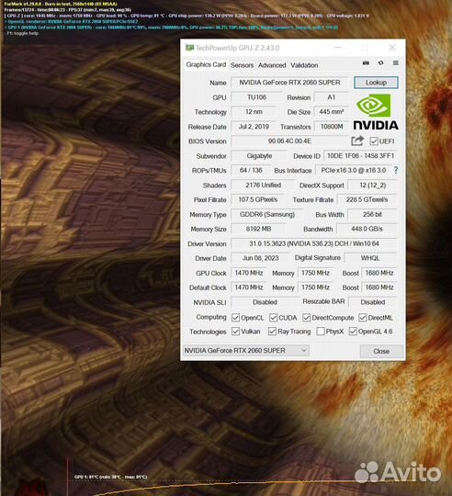Click the Revision field A1
The width and height of the screenshot is (452, 496).
pos(331,97)
